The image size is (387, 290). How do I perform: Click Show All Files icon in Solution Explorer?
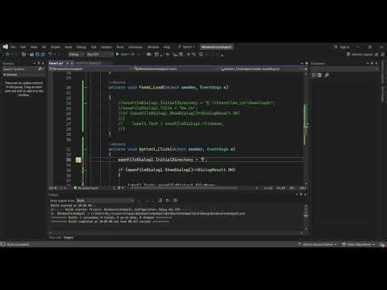319,75
